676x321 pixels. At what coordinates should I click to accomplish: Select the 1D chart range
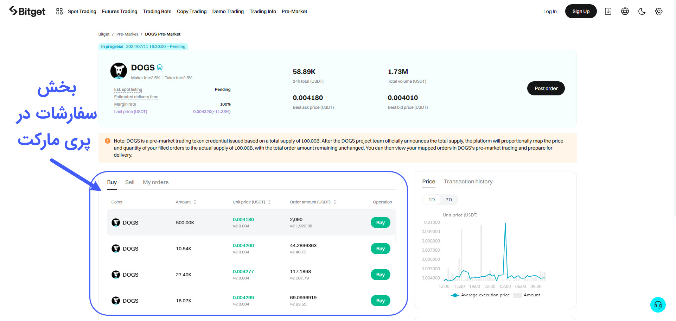pyautogui.click(x=432, y=200)
